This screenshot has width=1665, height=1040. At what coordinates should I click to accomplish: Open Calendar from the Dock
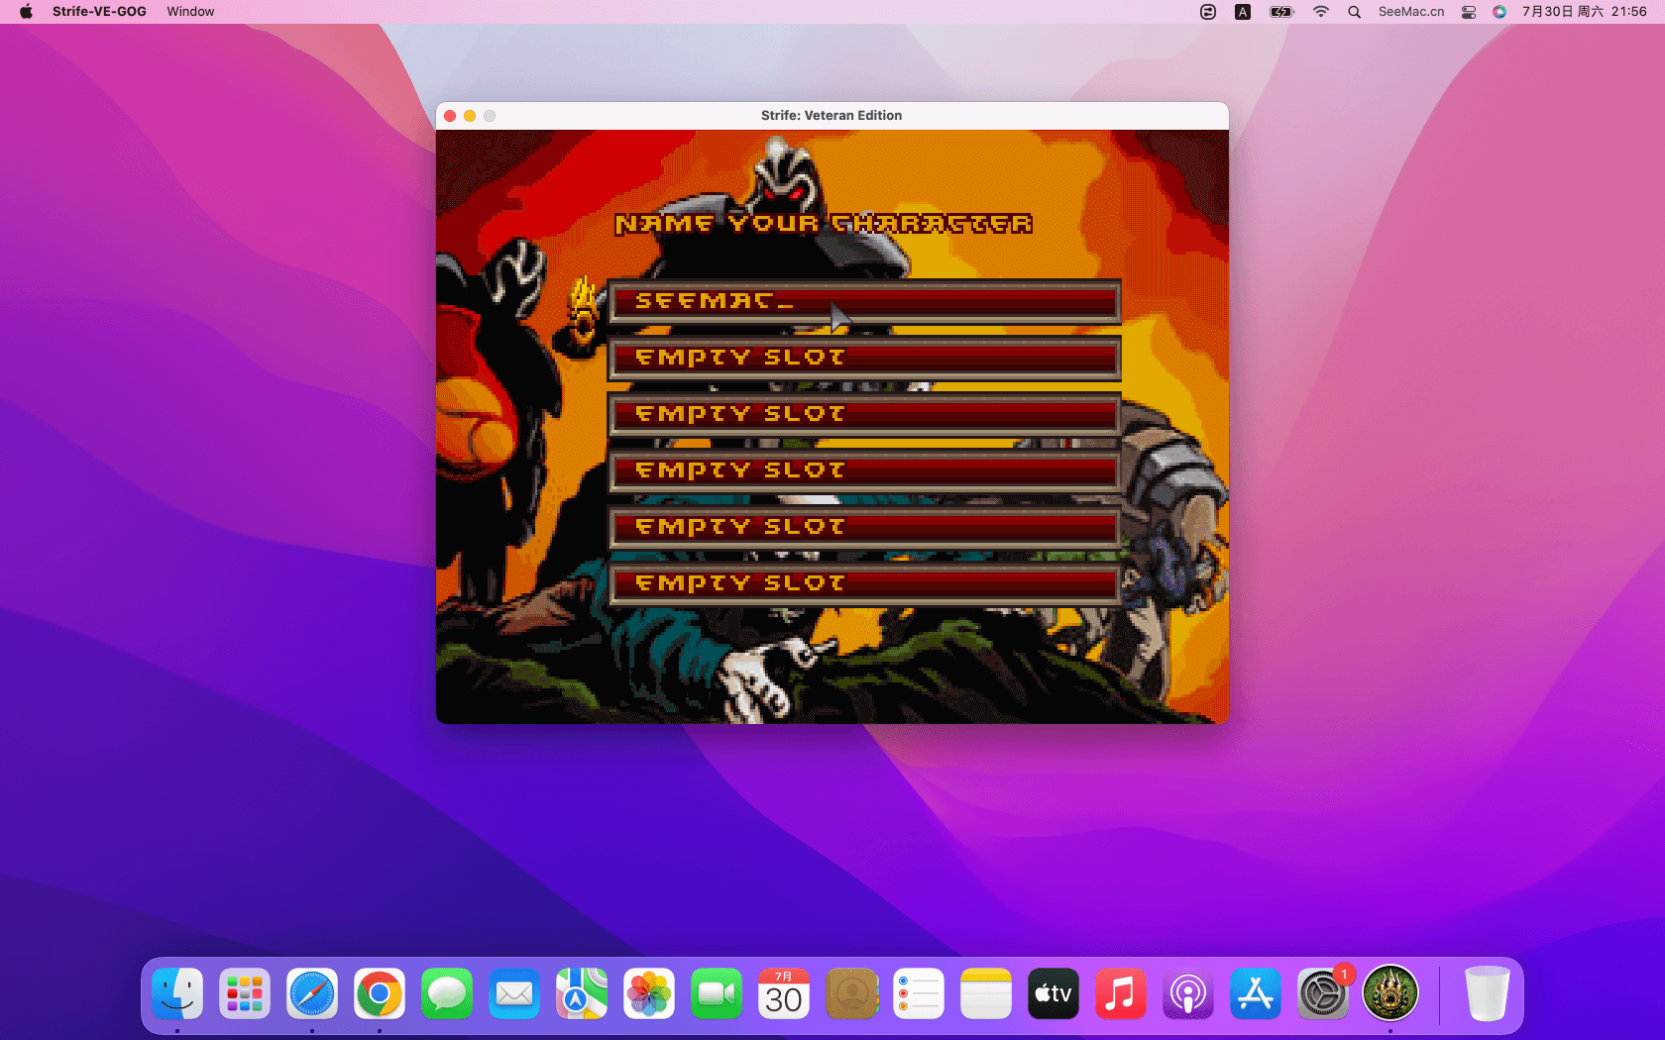(x=784, y=993)
